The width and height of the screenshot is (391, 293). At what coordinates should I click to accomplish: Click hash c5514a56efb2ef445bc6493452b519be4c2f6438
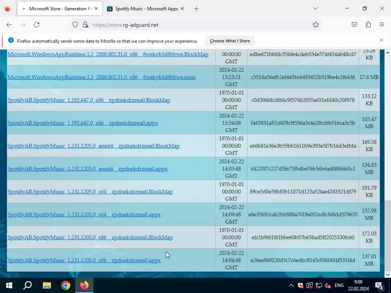tap(303, 77)
